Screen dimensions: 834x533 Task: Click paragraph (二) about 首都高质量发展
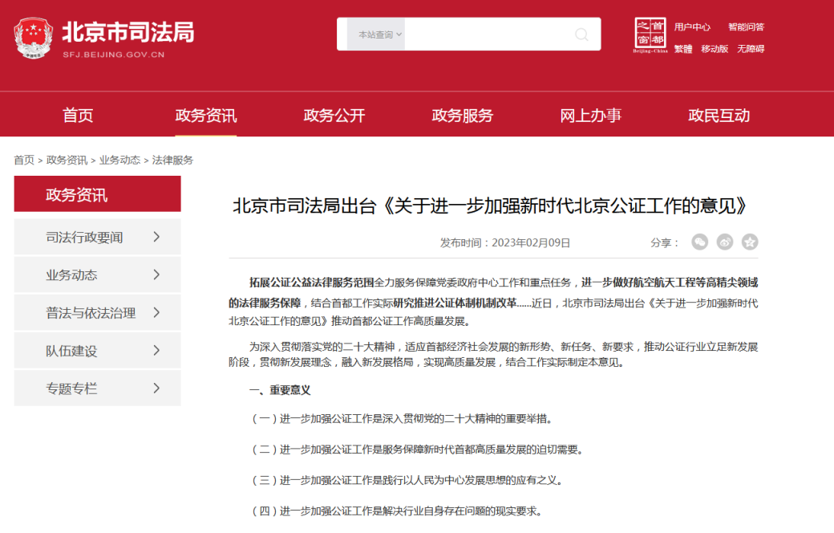(418, 450)
